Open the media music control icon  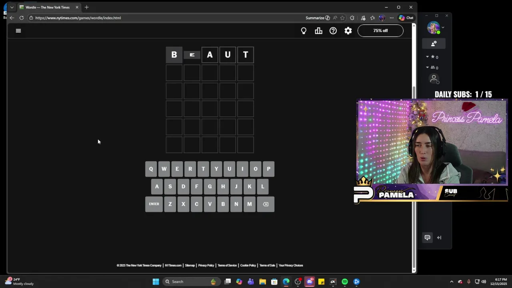click(x=363, y=18)
